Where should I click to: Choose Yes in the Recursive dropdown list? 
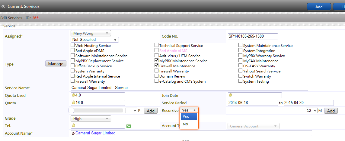[x=189, y=116]
